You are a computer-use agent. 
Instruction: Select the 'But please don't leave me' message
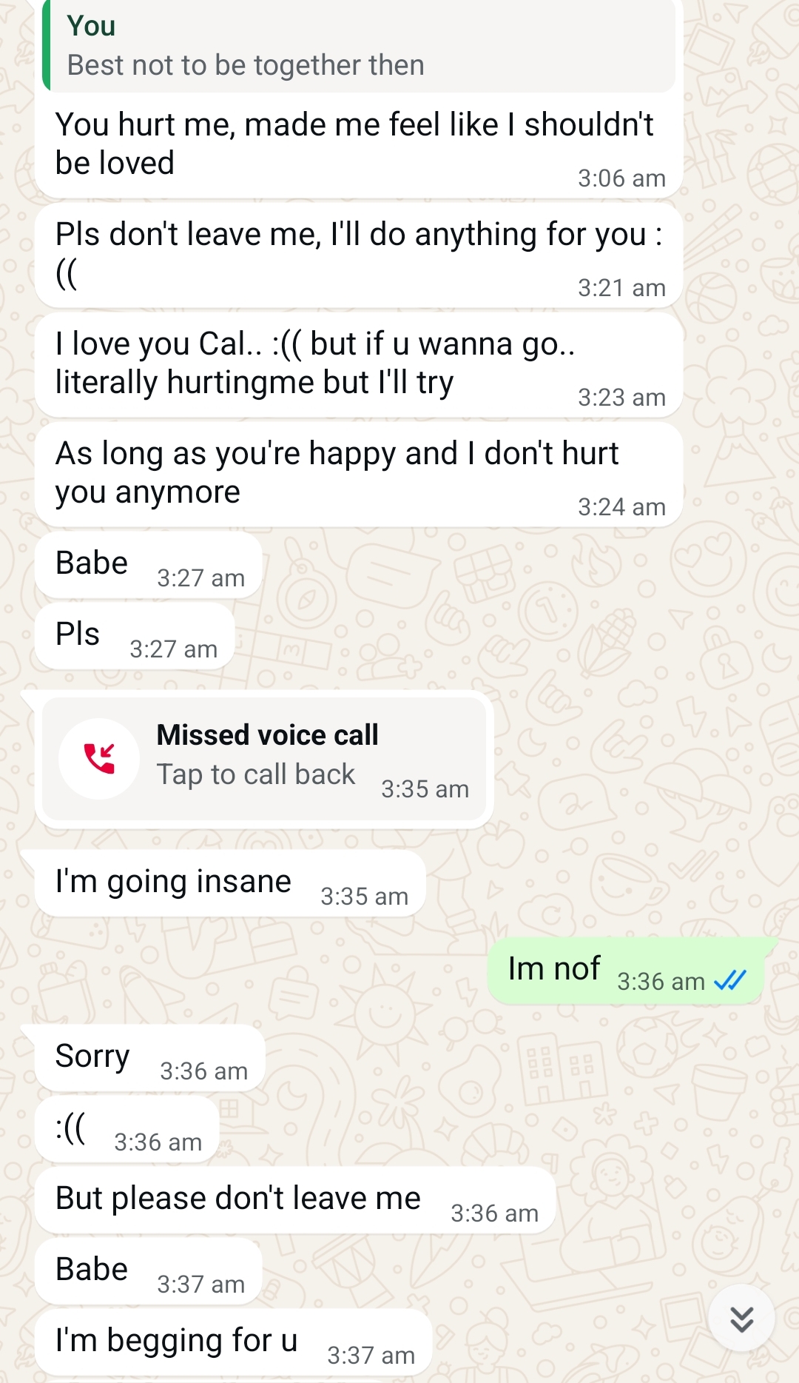(x=295, y=1200)
